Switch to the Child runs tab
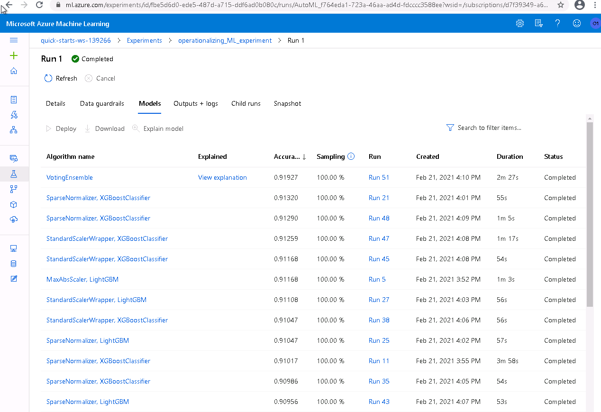This screenshot has height=412, width=601. point(246,103)
